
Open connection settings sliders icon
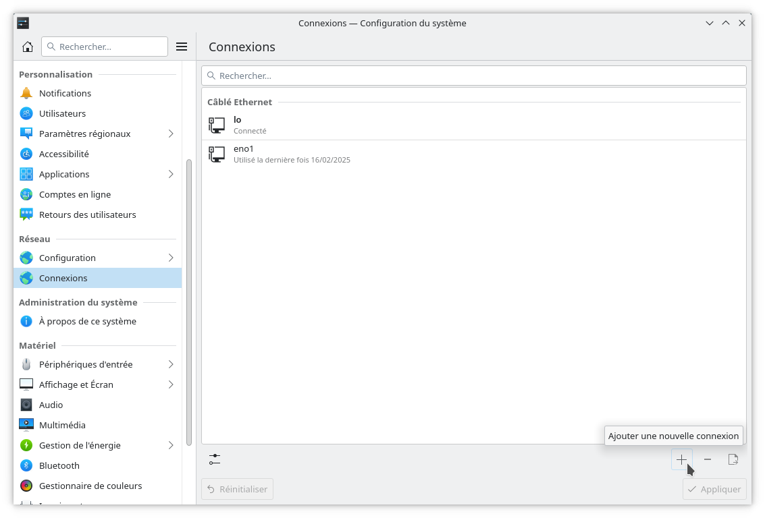click(x=215, y=459)
